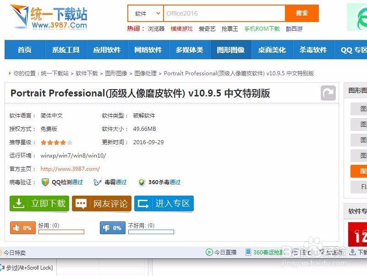
Task: Open the 网络软件 navigation tab
Action: pos(148,50)
